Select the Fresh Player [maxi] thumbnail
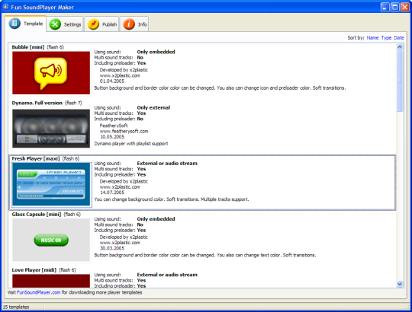Image resolution: width=412 pixels, height=312 pixels. pos(51,184)
